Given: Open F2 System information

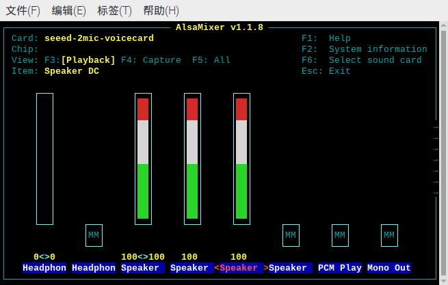Looking at the screenshot, I should tap(365, 49).
